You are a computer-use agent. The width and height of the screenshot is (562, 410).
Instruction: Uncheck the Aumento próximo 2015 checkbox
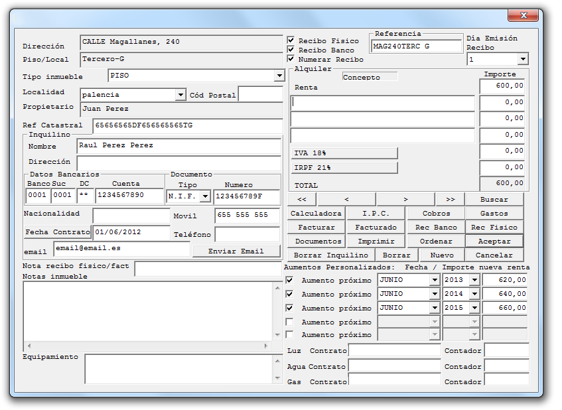(x=289, y=308)
